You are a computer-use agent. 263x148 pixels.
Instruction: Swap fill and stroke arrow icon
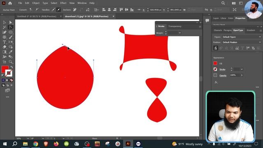[x=12, y=67]
